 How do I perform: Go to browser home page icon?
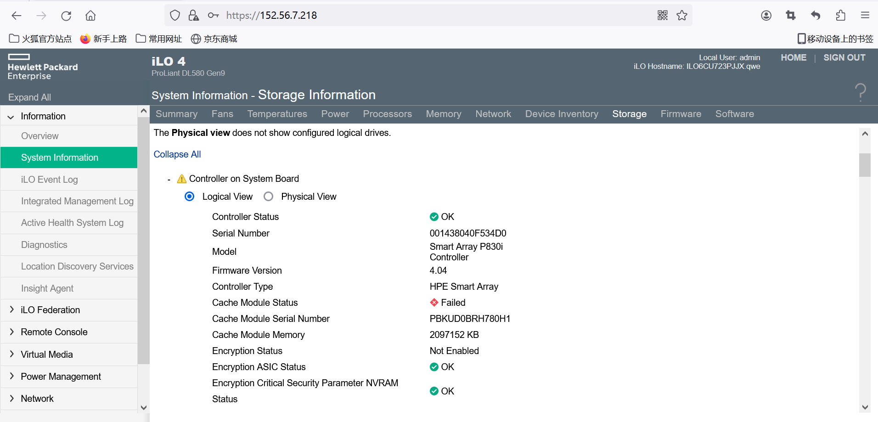(x=90, y=16)
